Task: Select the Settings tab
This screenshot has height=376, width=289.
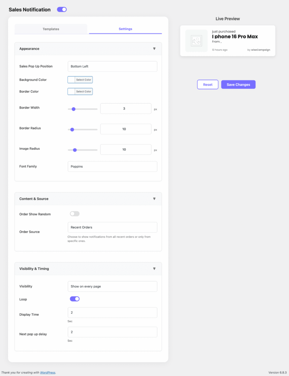Action: tap(125, 29)
